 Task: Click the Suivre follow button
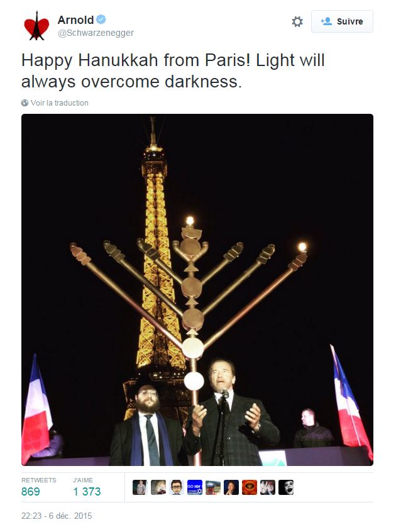point(342,21)
